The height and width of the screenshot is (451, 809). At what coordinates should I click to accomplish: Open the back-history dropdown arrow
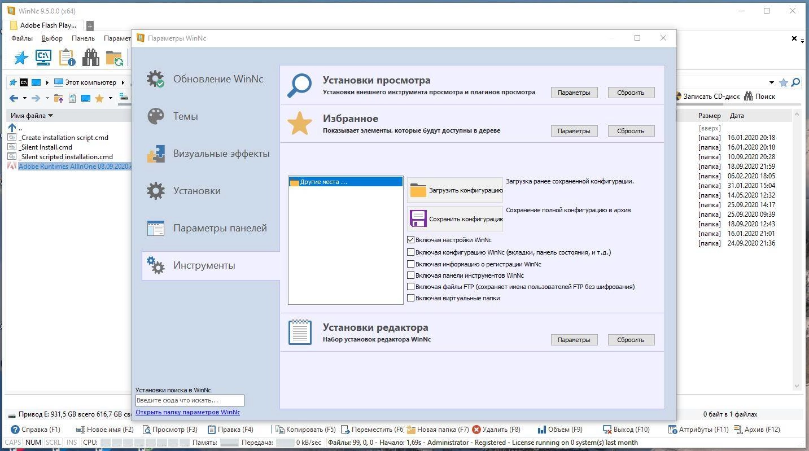tap(24, 98)
